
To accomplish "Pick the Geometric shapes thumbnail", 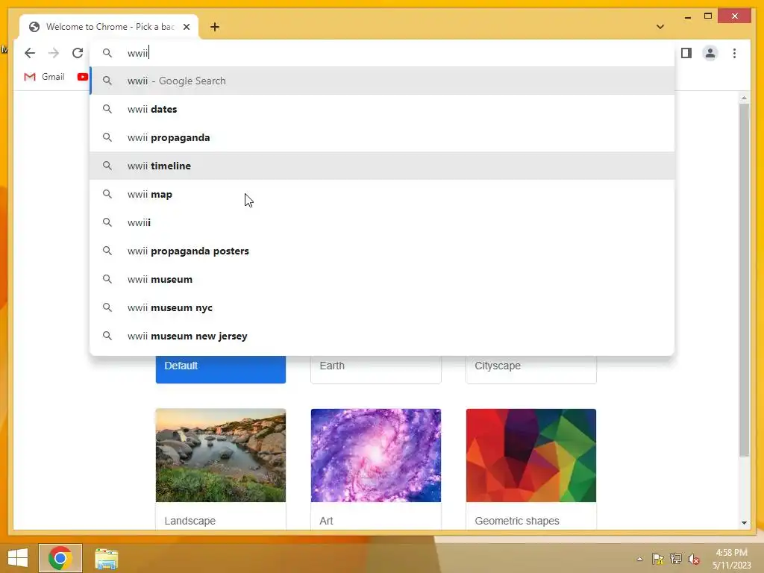I will [531, 455].
